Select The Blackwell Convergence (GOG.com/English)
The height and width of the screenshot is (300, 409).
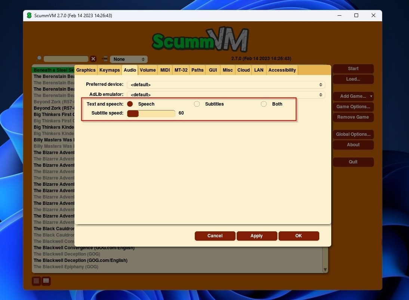click(x=84, y=248)
